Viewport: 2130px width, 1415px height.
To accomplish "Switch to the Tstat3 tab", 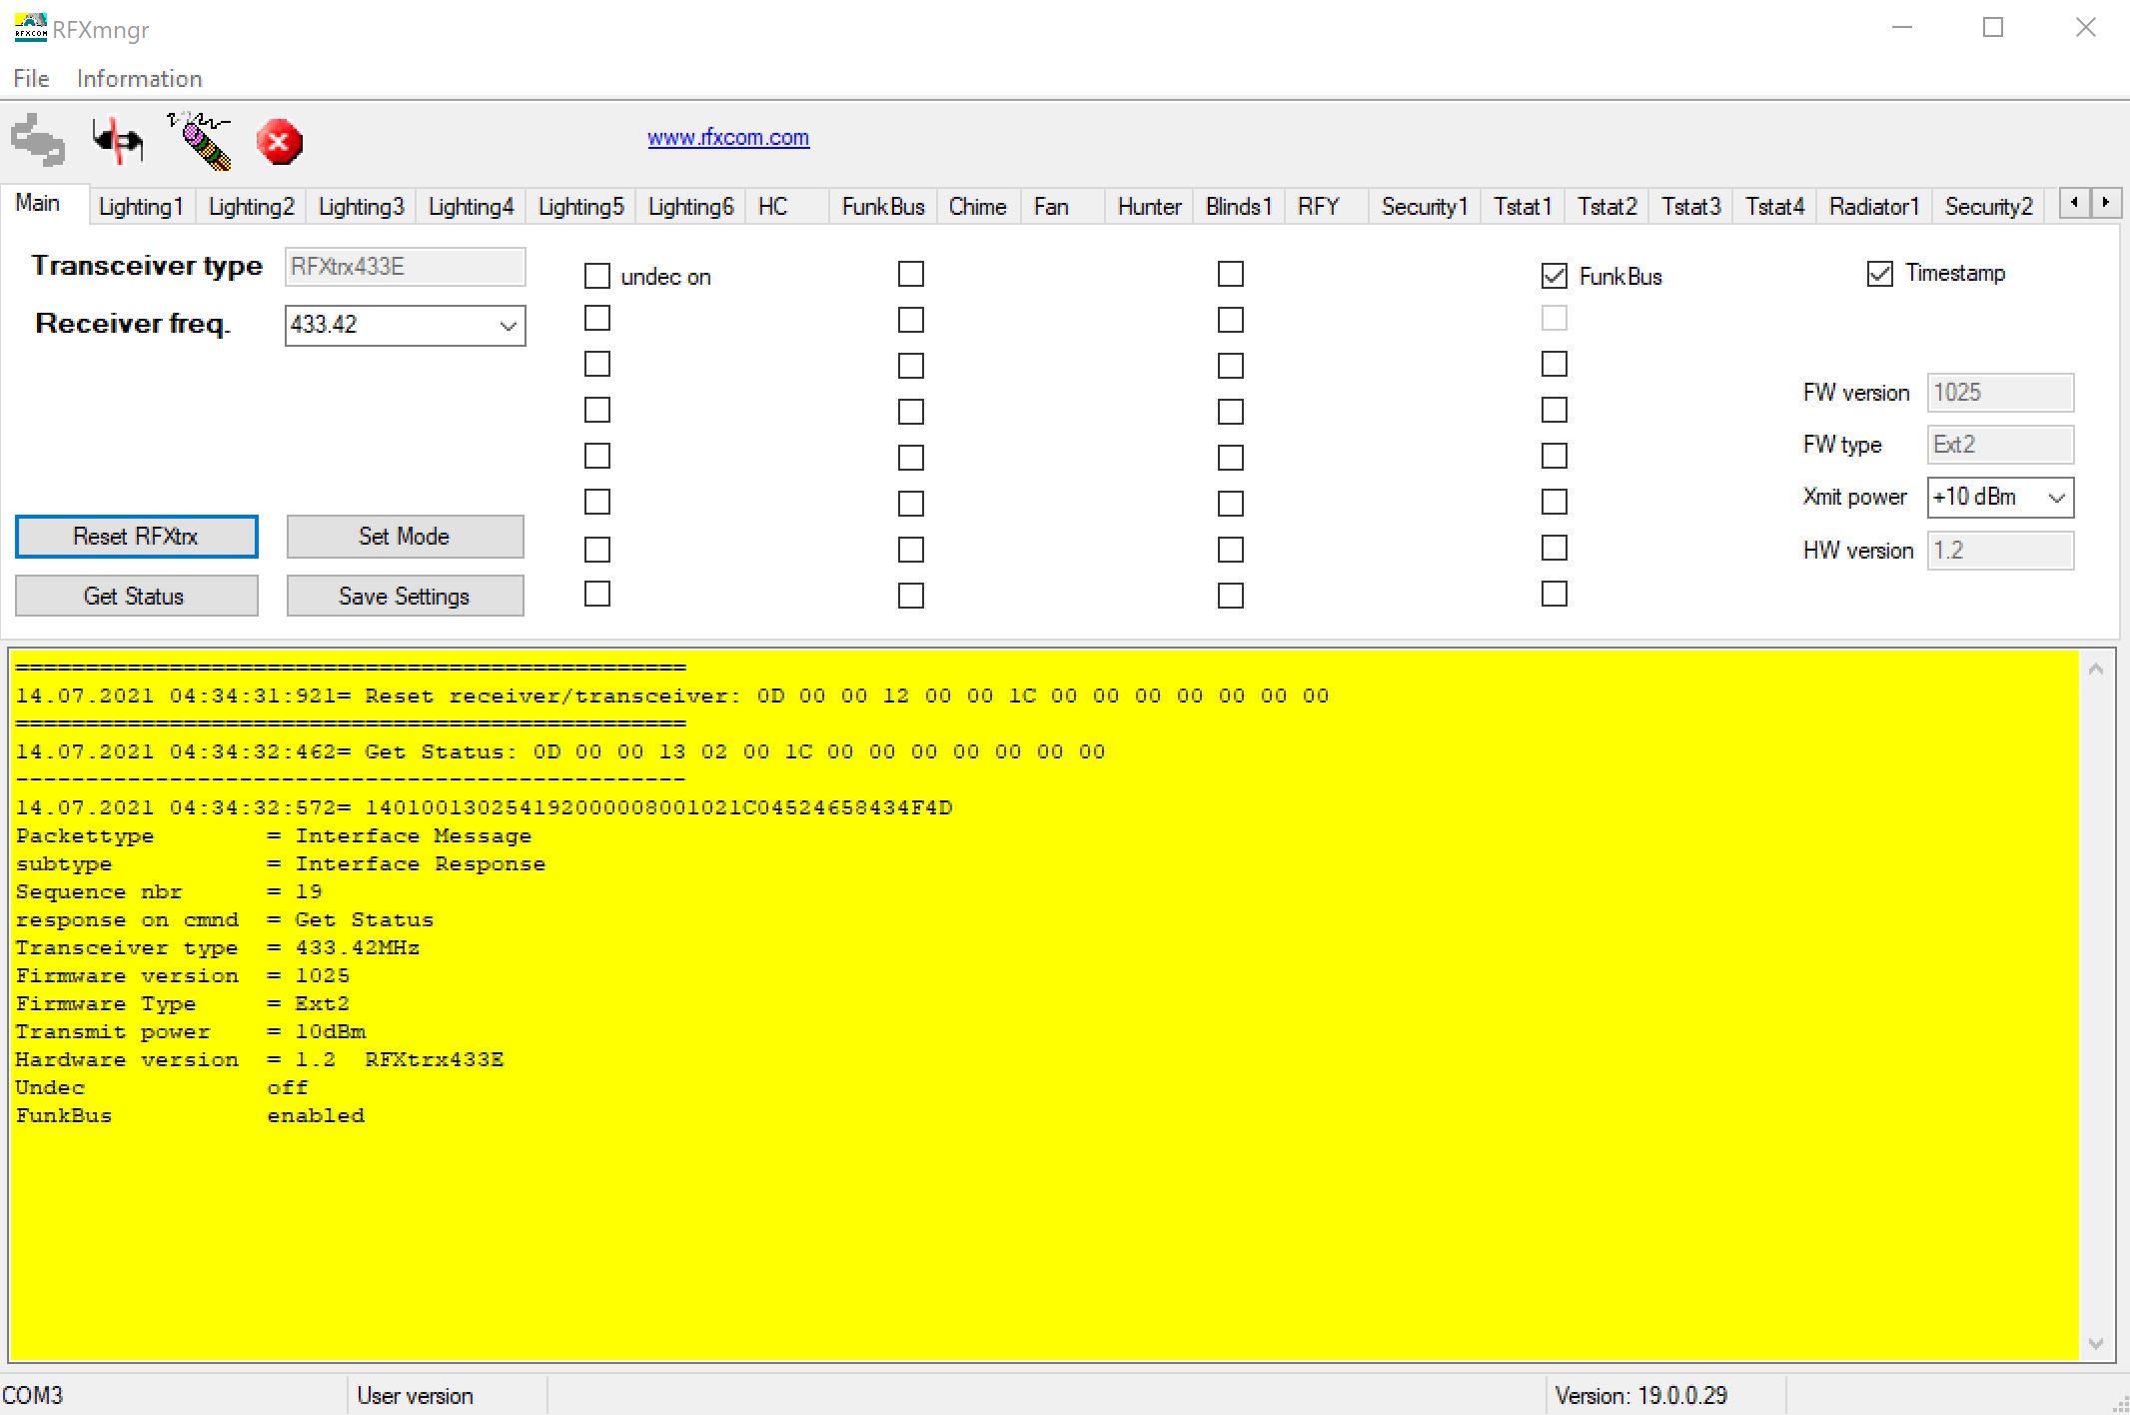I will click(1690, 207).
